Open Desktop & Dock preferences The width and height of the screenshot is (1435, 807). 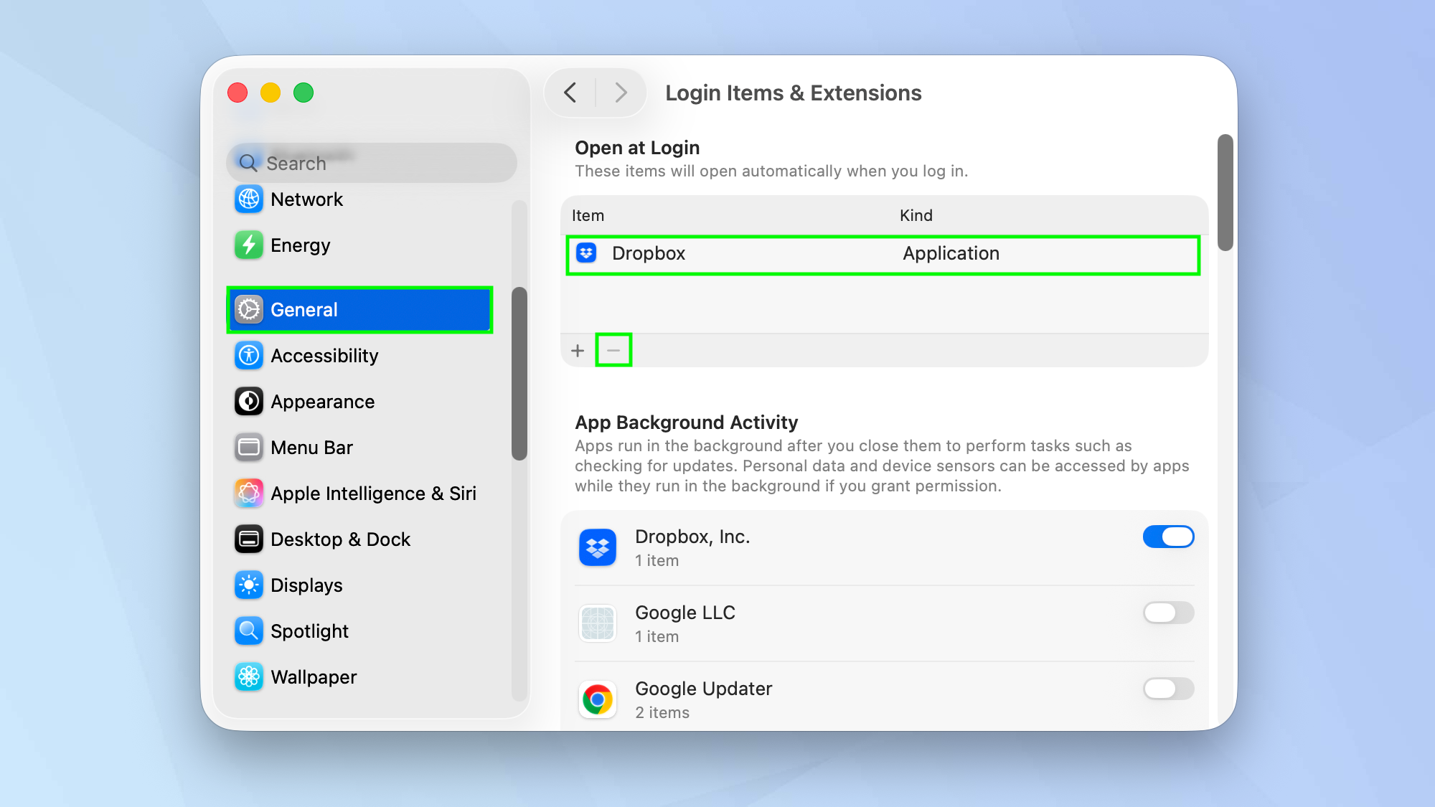point(340,539)
